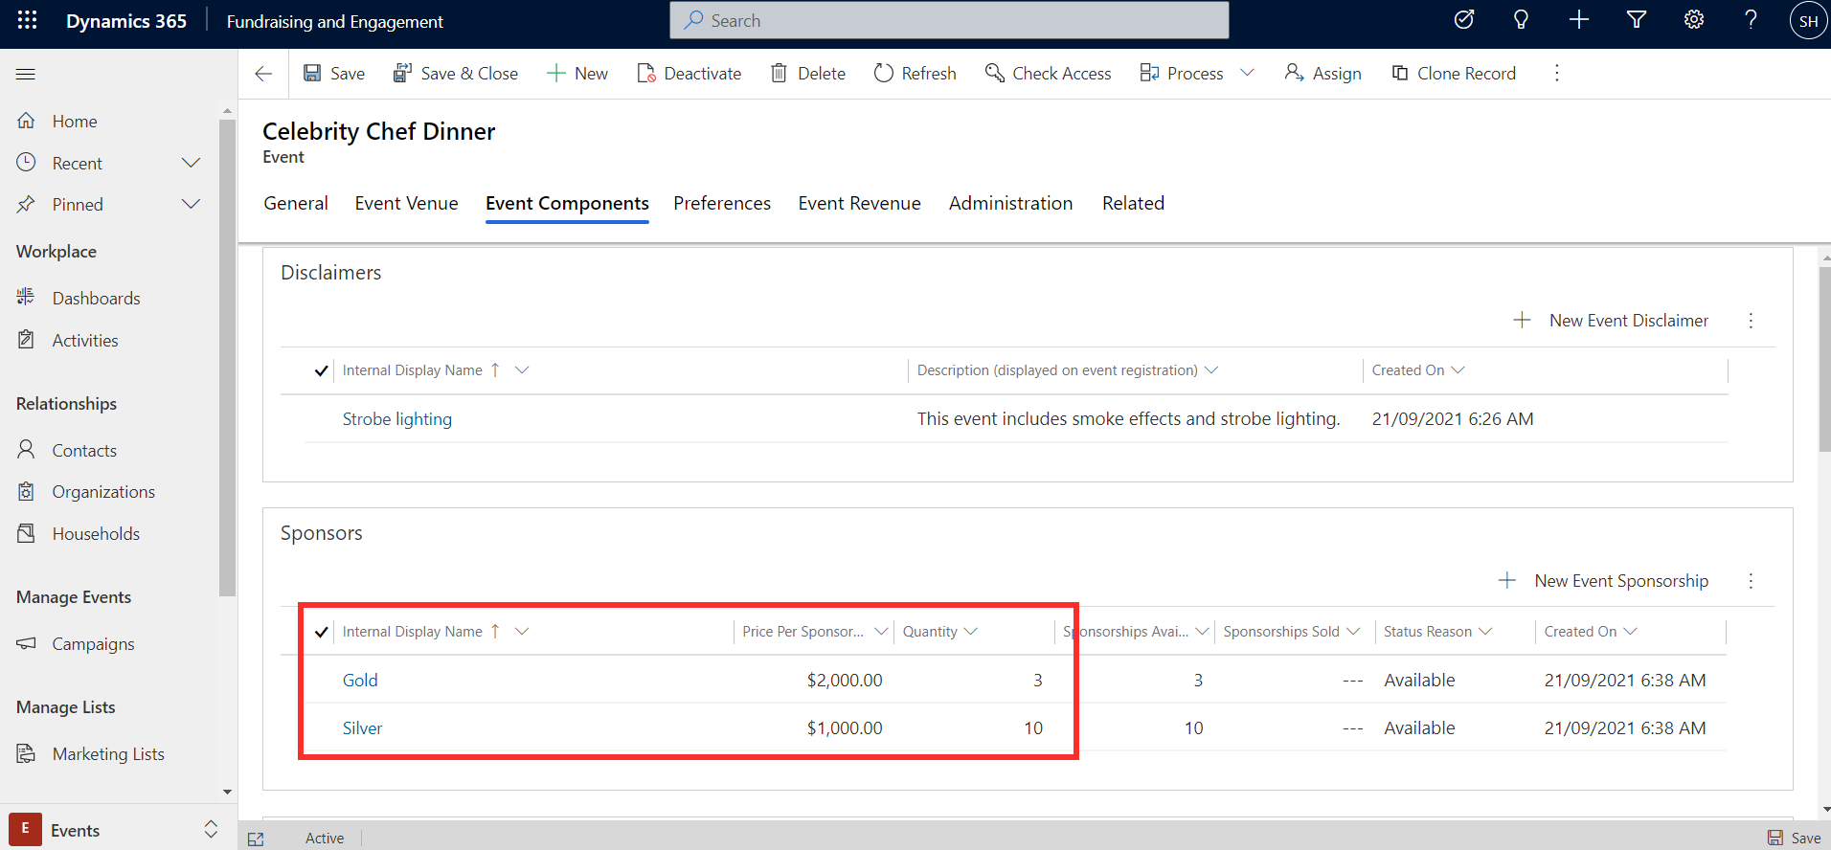
Task: Delete the event record
Action: [808, 74]
